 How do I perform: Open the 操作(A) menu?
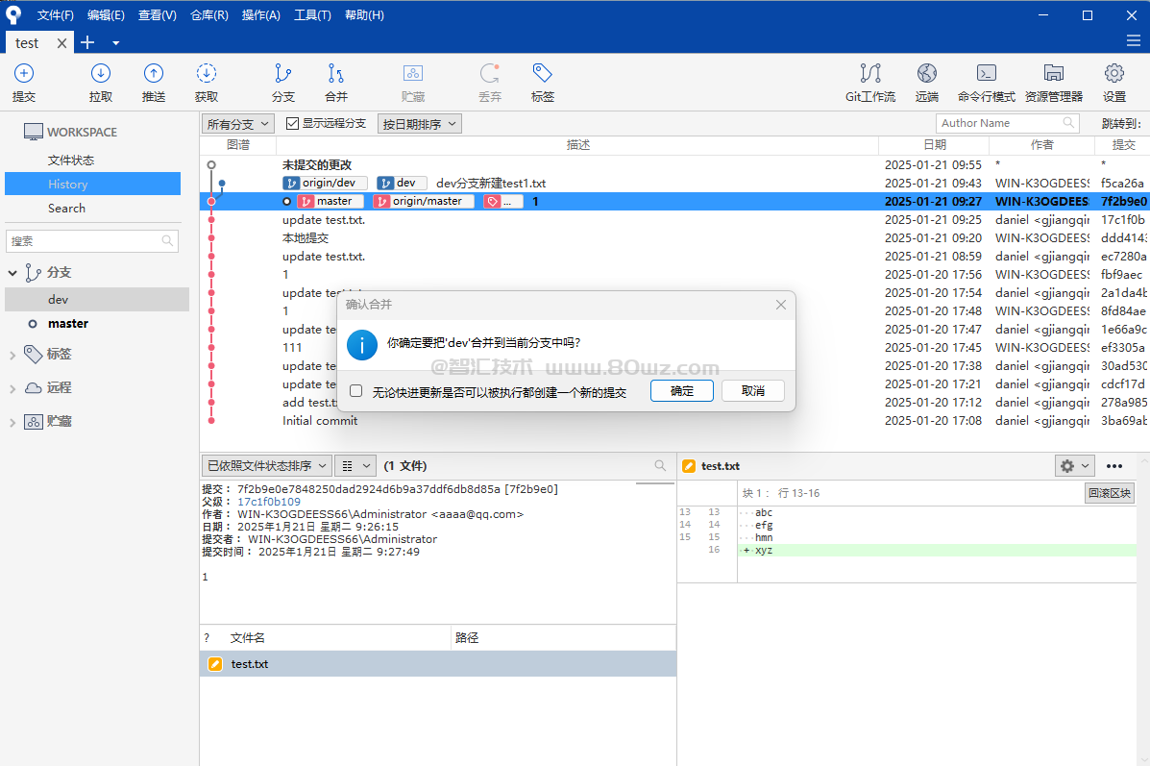coord(261,15)
